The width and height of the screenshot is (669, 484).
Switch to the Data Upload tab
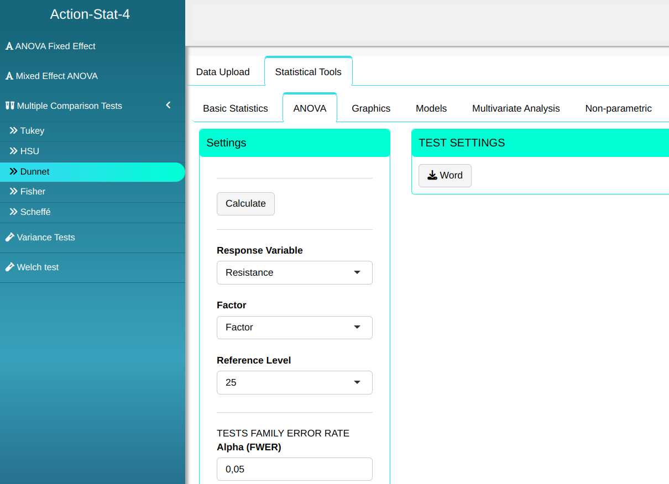pos(223,72)
